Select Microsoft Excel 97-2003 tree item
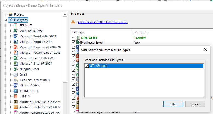This screenshot has height=114, width=213. coord(35,64)
